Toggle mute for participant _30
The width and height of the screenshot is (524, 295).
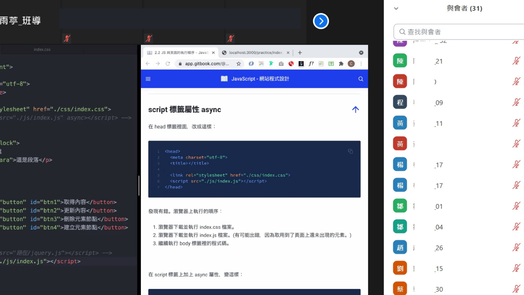(516, 289)
